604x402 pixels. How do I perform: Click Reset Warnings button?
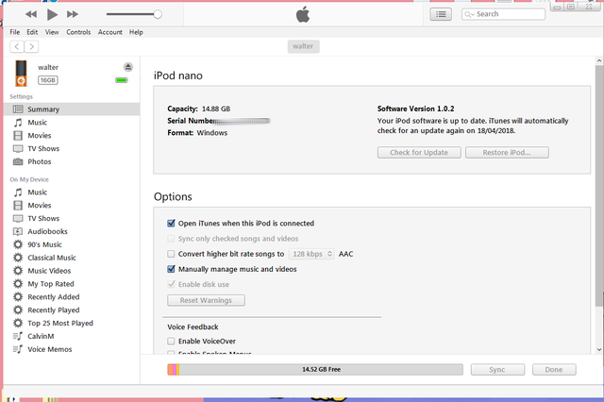(206, 300)
